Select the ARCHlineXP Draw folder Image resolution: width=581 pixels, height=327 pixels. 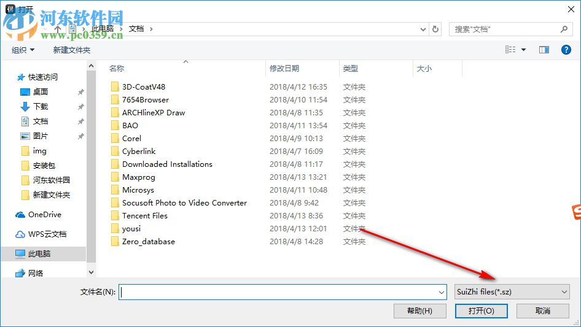point(154,113)
